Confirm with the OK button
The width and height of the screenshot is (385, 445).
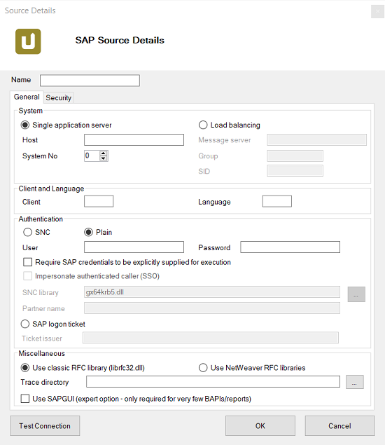point(260,425)
